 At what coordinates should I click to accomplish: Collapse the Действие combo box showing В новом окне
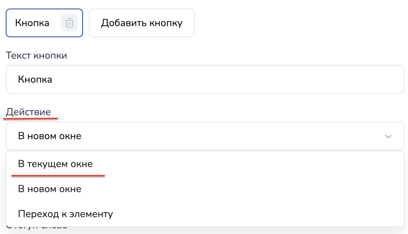(205, 136)
